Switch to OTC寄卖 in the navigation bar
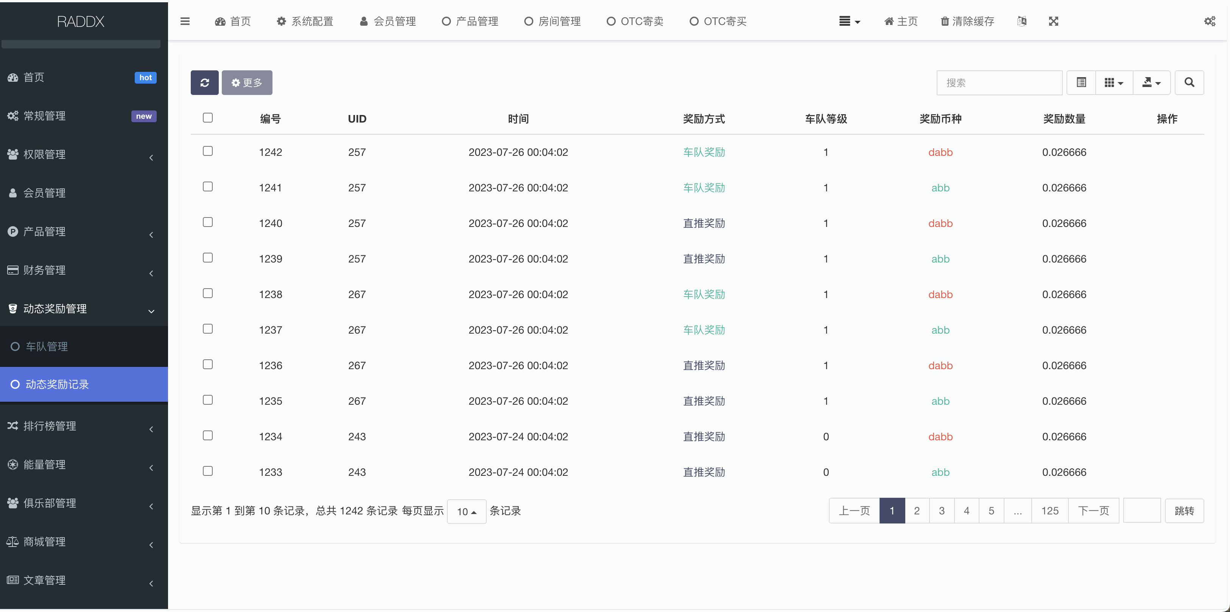The height and width of the screenshot is (612, 1230). (x=635, y=21)
